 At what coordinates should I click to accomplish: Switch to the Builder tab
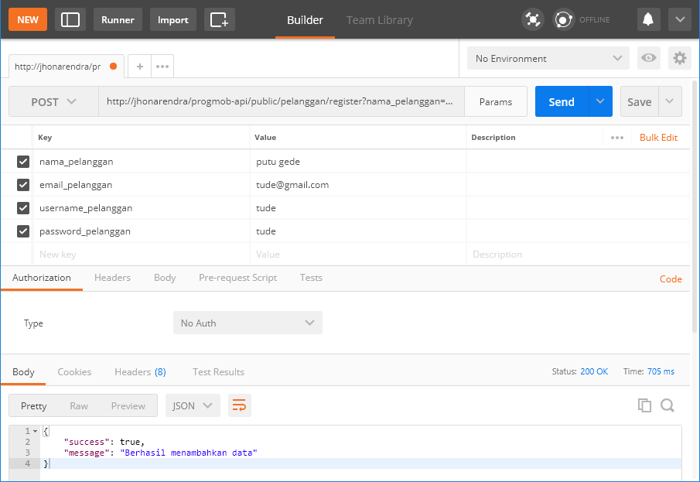[x=305, y=20]
